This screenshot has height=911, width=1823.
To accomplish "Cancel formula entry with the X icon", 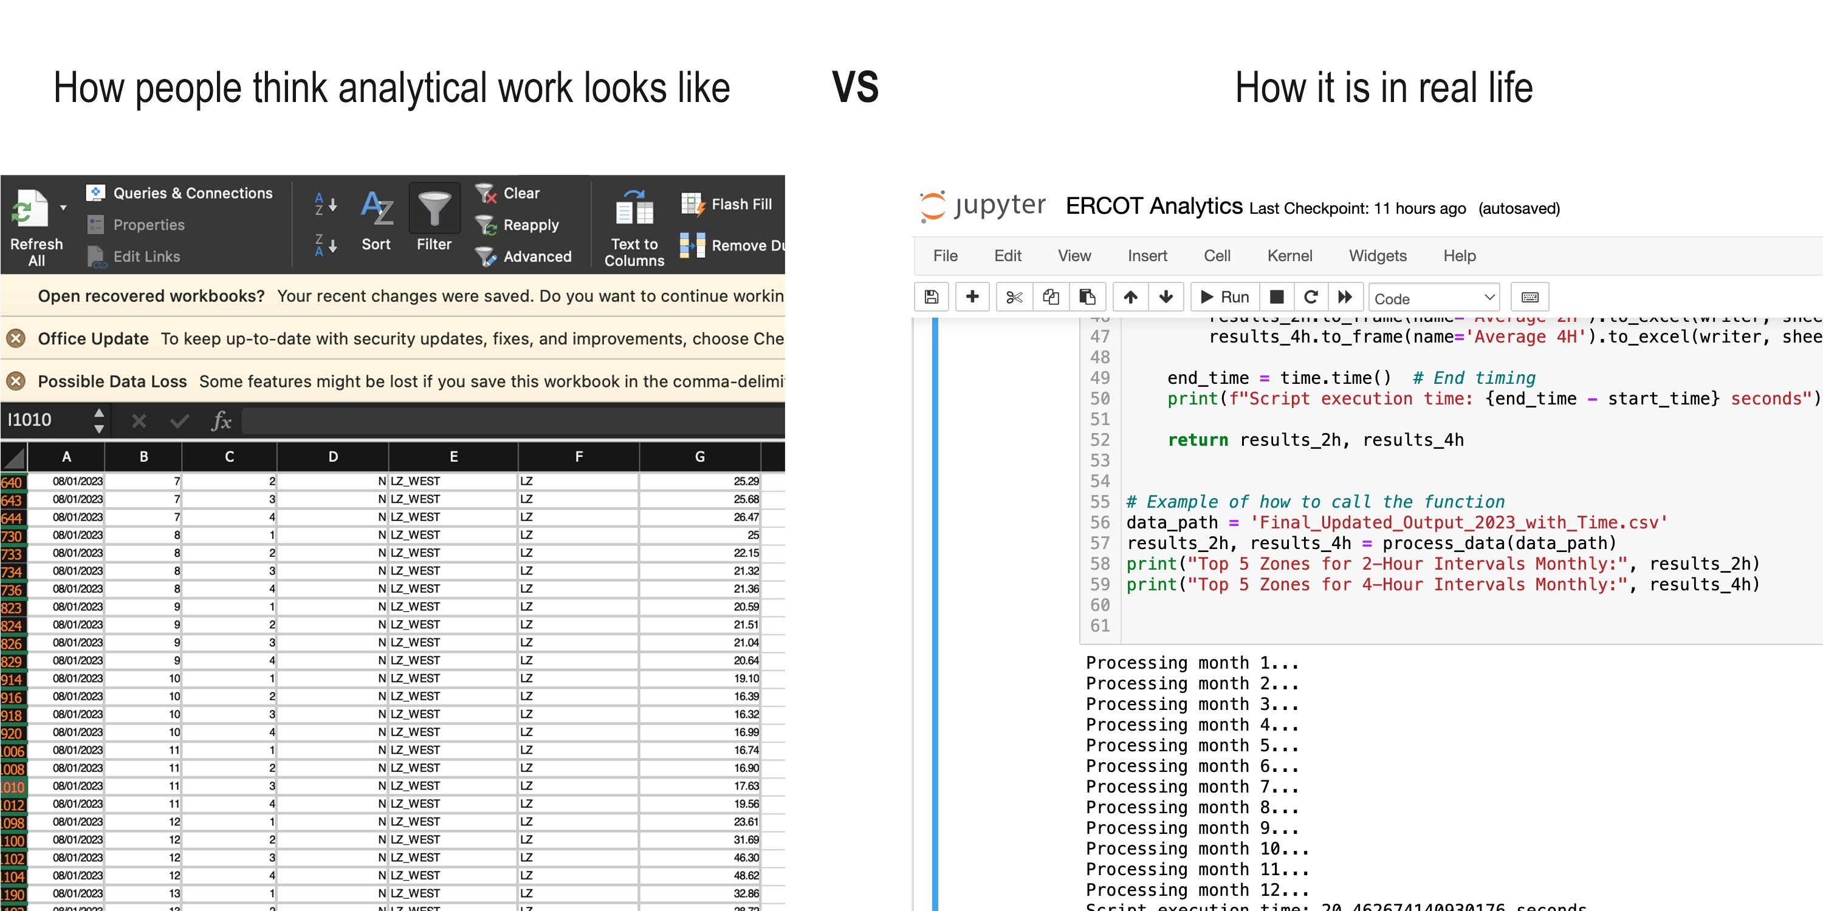I will pyautogui.click(x=139, y=421).
